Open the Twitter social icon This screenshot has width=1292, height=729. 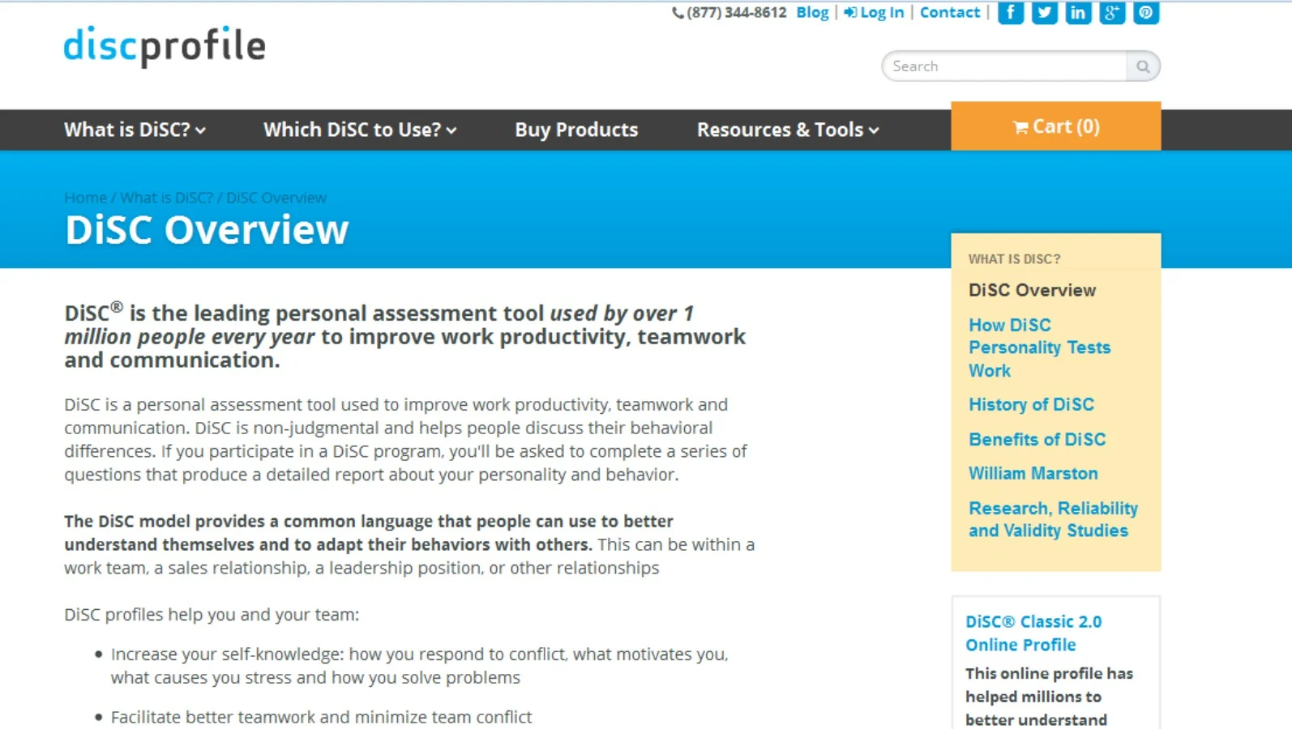(x=1045, y=12)
